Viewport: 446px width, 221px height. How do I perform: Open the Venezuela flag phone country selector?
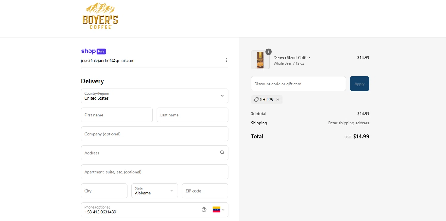[x=219, y=209]
